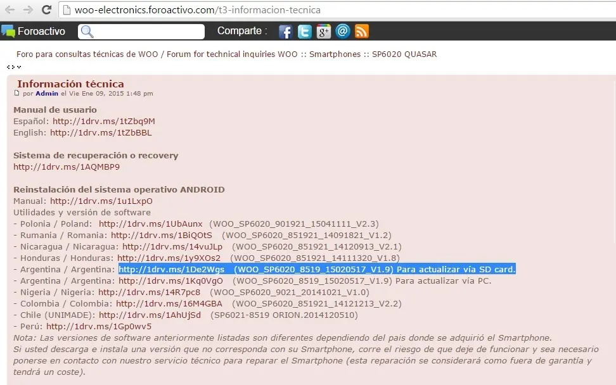
Task: Open the RSS feed icon
Action: [x=361, y=32]
